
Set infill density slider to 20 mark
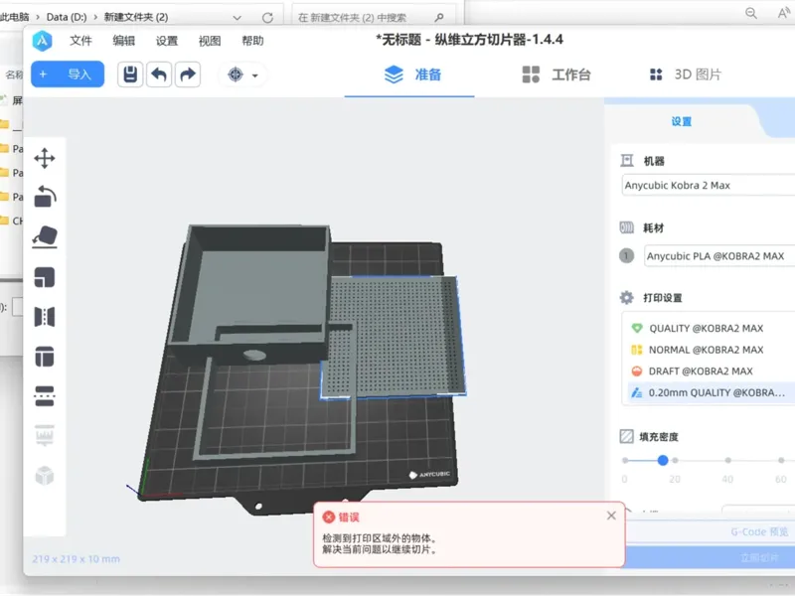pos(675,460)
